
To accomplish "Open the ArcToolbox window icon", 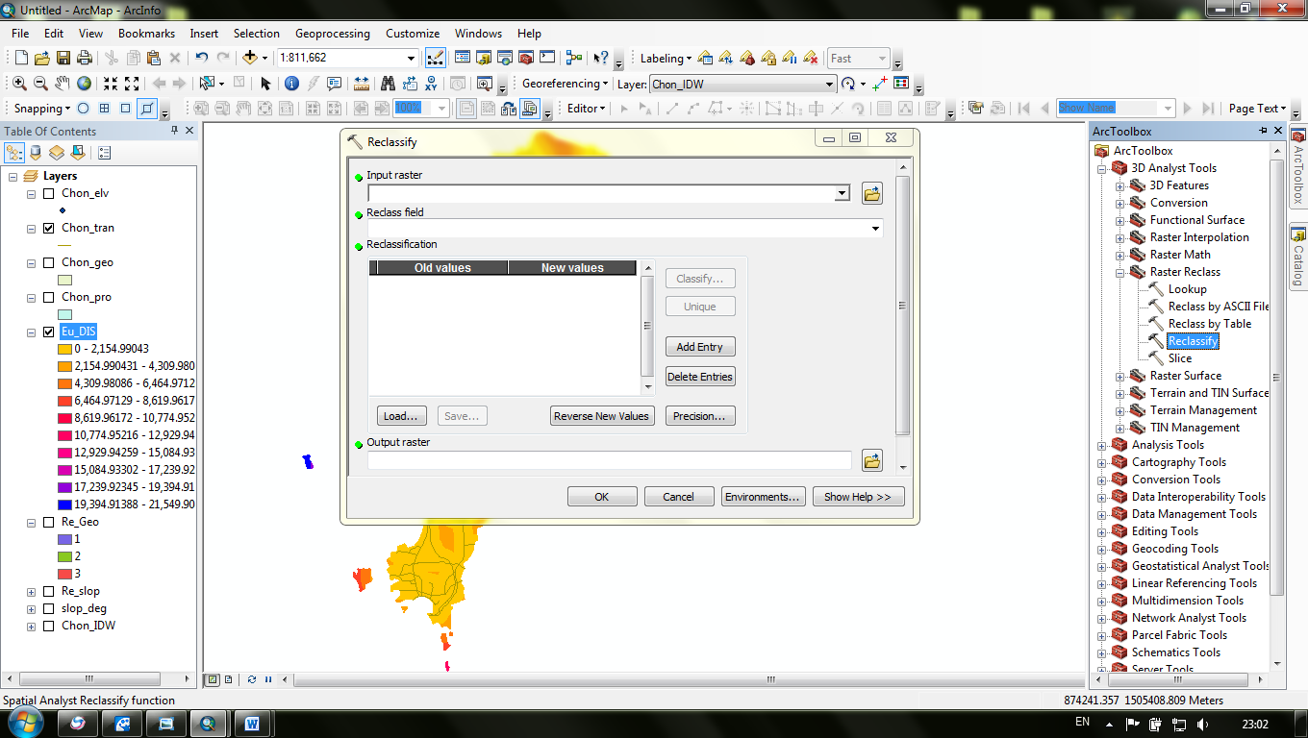I will (x=526, y=58).
